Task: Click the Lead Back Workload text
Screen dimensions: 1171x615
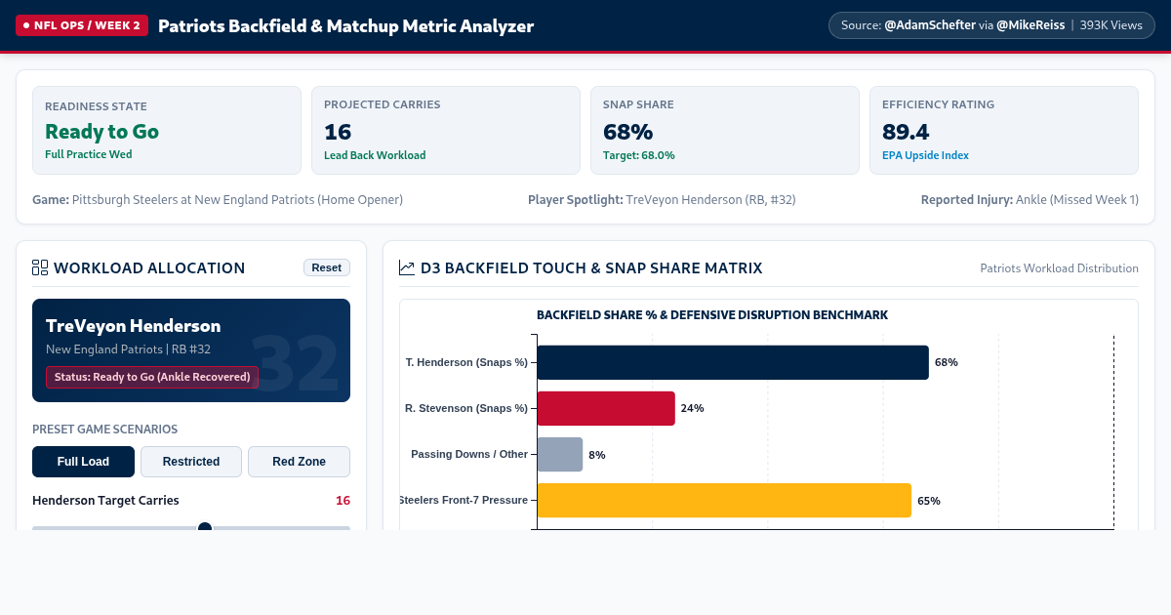Action: click(375, 155)
